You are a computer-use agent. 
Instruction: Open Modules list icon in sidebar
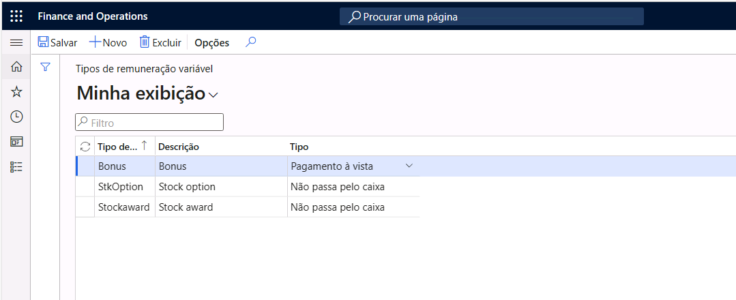[x=16, y=167]
